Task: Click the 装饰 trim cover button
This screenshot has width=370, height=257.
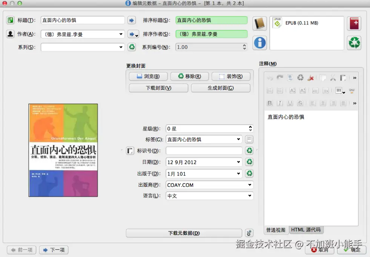Action: click(231, 76)
